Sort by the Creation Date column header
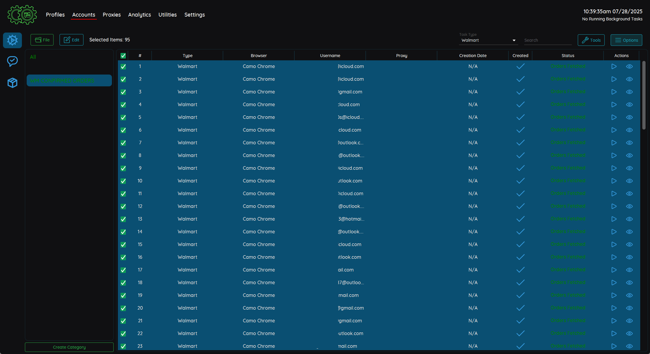This screenshot has width=650, height=354. pyautogui.click(x=473, y=56)
